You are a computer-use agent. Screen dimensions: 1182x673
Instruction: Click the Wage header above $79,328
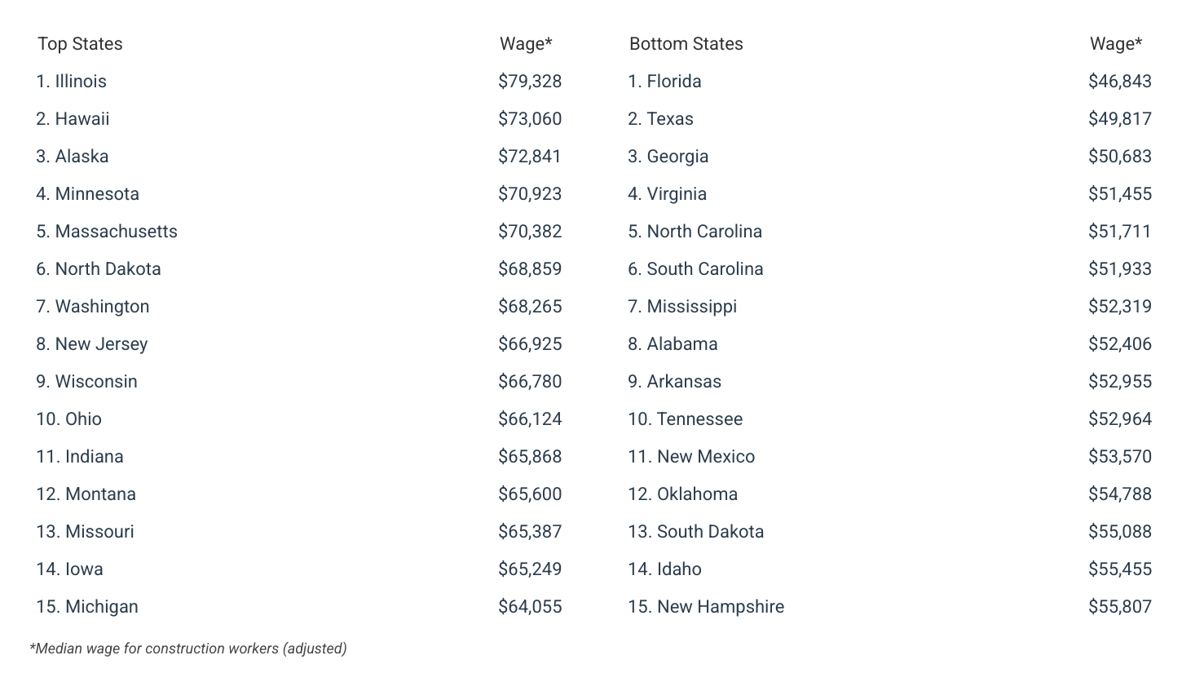[526, 44]
